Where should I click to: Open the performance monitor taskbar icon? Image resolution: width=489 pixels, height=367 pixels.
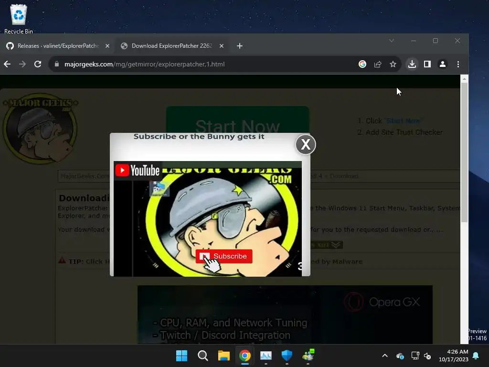coord(266,356)
